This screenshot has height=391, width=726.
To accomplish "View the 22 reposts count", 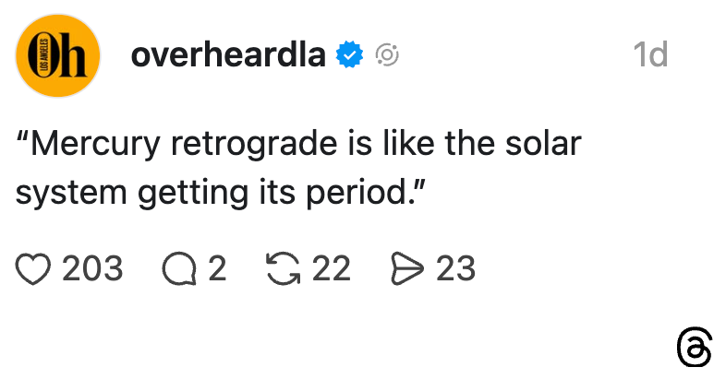I will [332, 268].
